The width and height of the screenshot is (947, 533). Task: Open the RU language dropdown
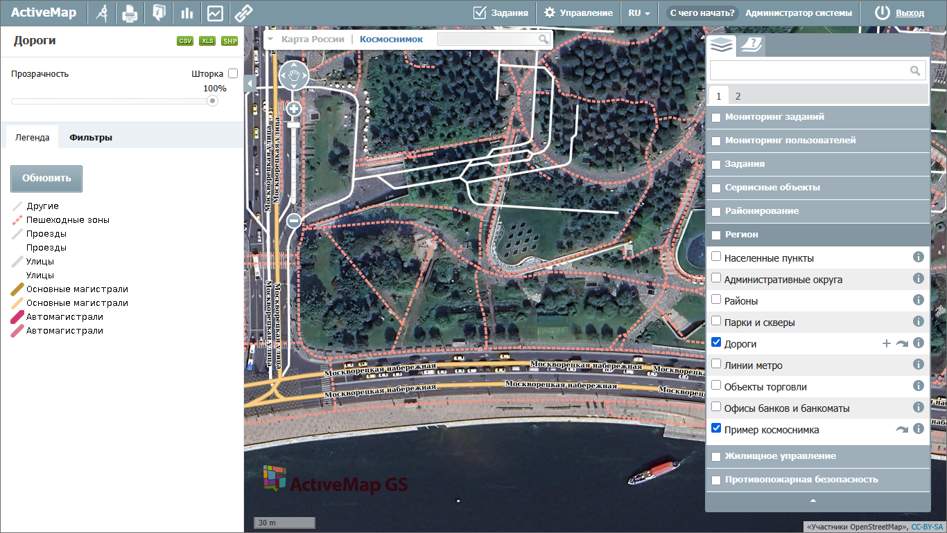[x=639, y=13]
